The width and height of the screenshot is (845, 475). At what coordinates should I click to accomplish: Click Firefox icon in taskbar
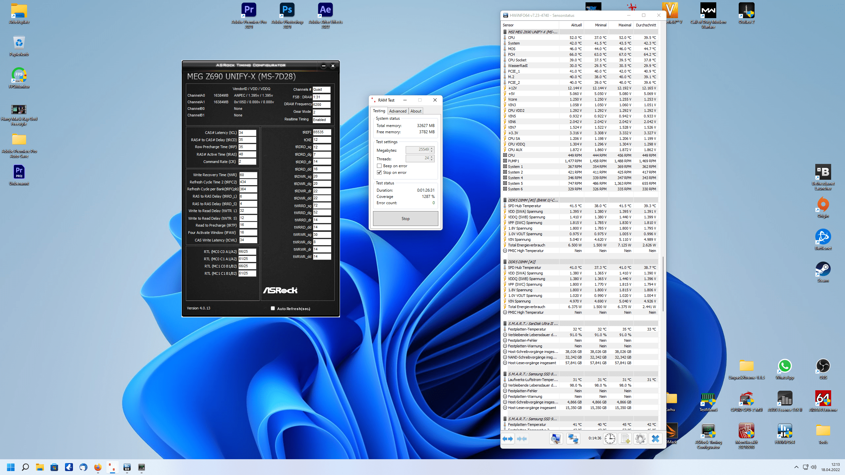(x=98, y=467)
